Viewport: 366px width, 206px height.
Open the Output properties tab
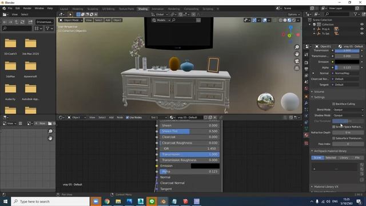307,69
